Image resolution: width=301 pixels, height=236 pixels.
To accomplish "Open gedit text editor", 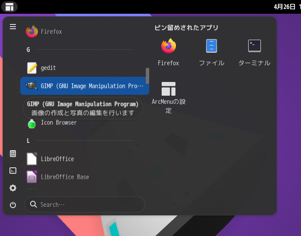I will [x=85, y=68].
